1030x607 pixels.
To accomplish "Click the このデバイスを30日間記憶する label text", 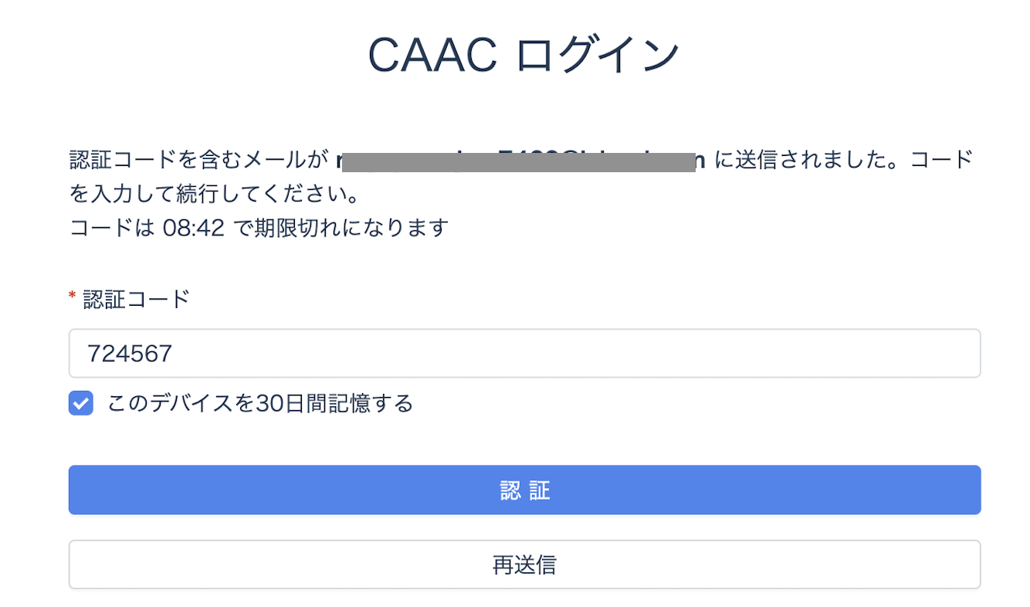I will pyautogui.click(x=260, y=403).
